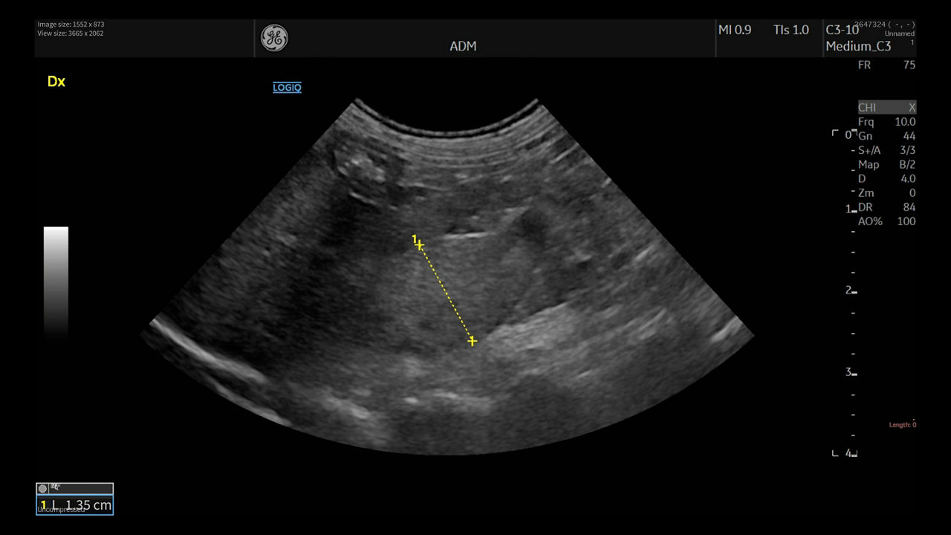Screen dimensions: 951x535
Task: Click the Frq 10.0 parameter
Action: tap(886, 122)
